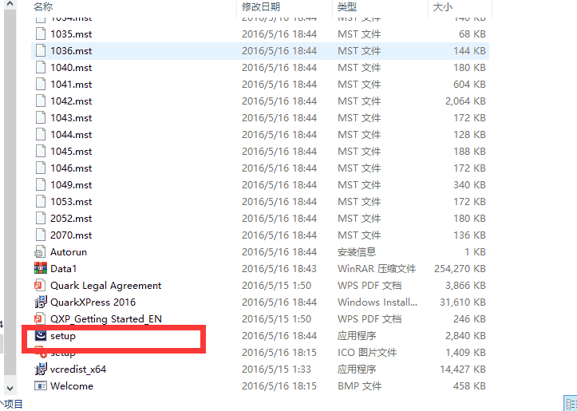Click the date 2016/5/15 1:33
Screen dimensions: 577x411
click(x=276, y=369)
